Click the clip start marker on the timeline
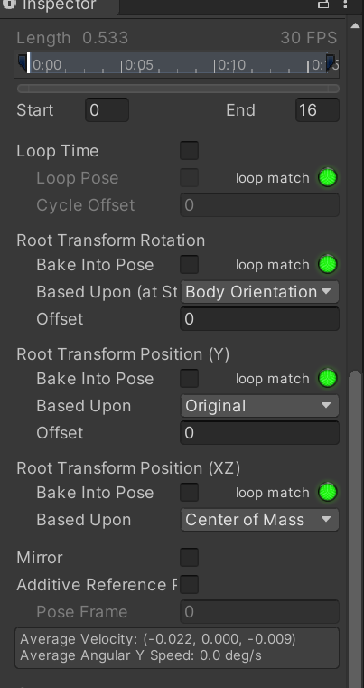364x688 pixels. point(23,62)
